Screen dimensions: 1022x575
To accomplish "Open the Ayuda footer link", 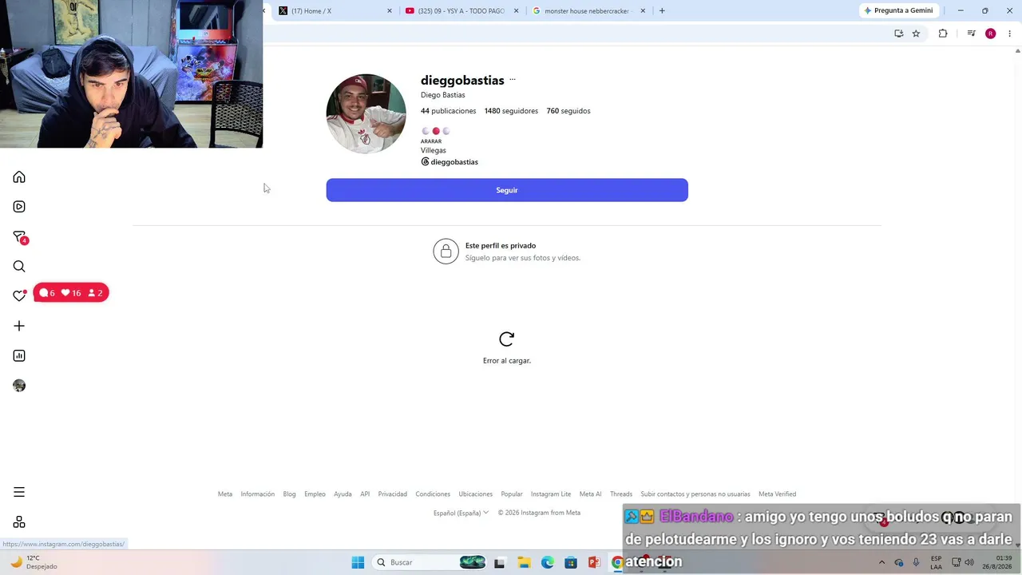I will (343, 494).
